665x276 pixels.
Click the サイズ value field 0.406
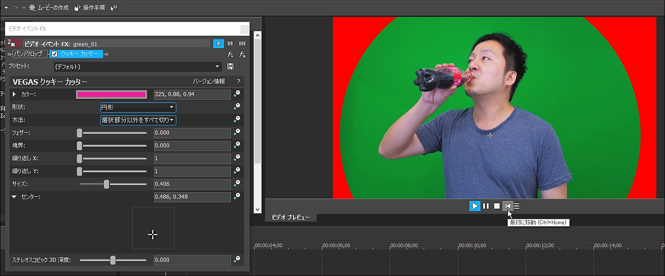(192, 184)
